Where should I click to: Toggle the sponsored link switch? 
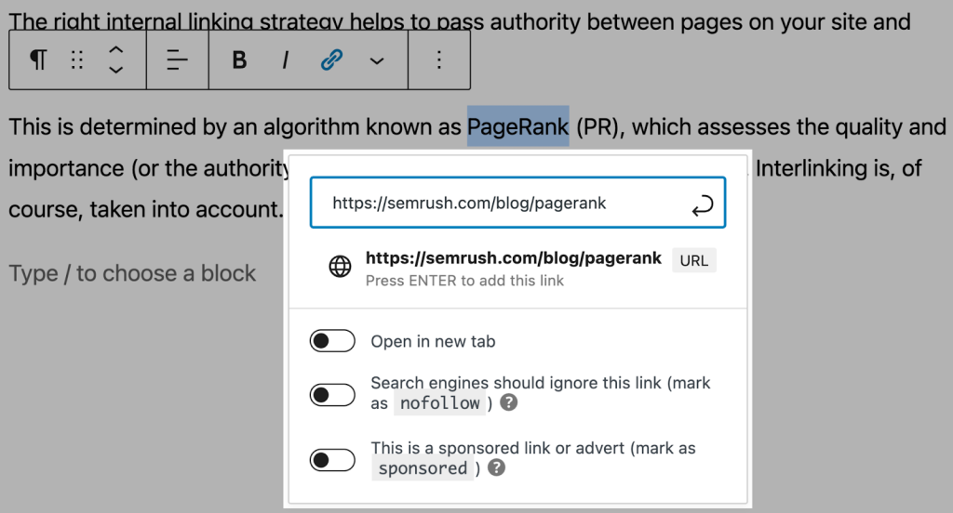(332, 459)
